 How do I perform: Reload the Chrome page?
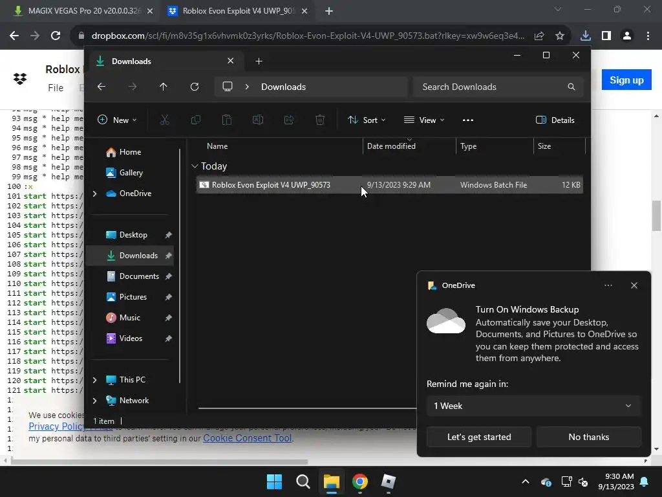click(x=56, y=36)
